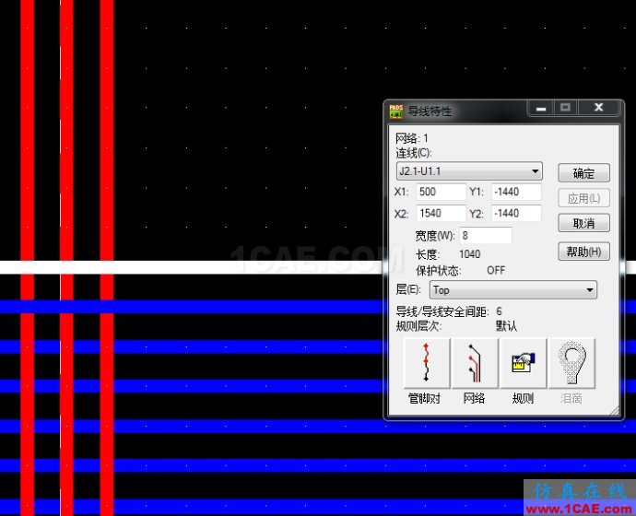Image resolution: width=636 pixels, height=516 pixels.
Task: Cancel with the 取消 button
Action: (x=583, y=223)
